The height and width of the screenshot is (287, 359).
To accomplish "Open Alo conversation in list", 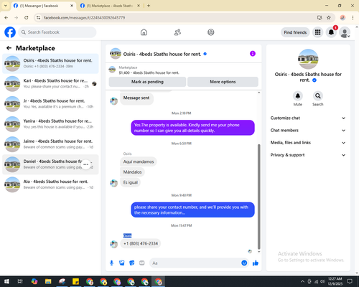I will pyautogui.click(x=50, y=184).
